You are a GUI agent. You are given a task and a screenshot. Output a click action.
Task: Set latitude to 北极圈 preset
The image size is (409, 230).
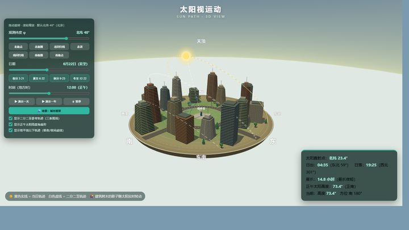39,47
